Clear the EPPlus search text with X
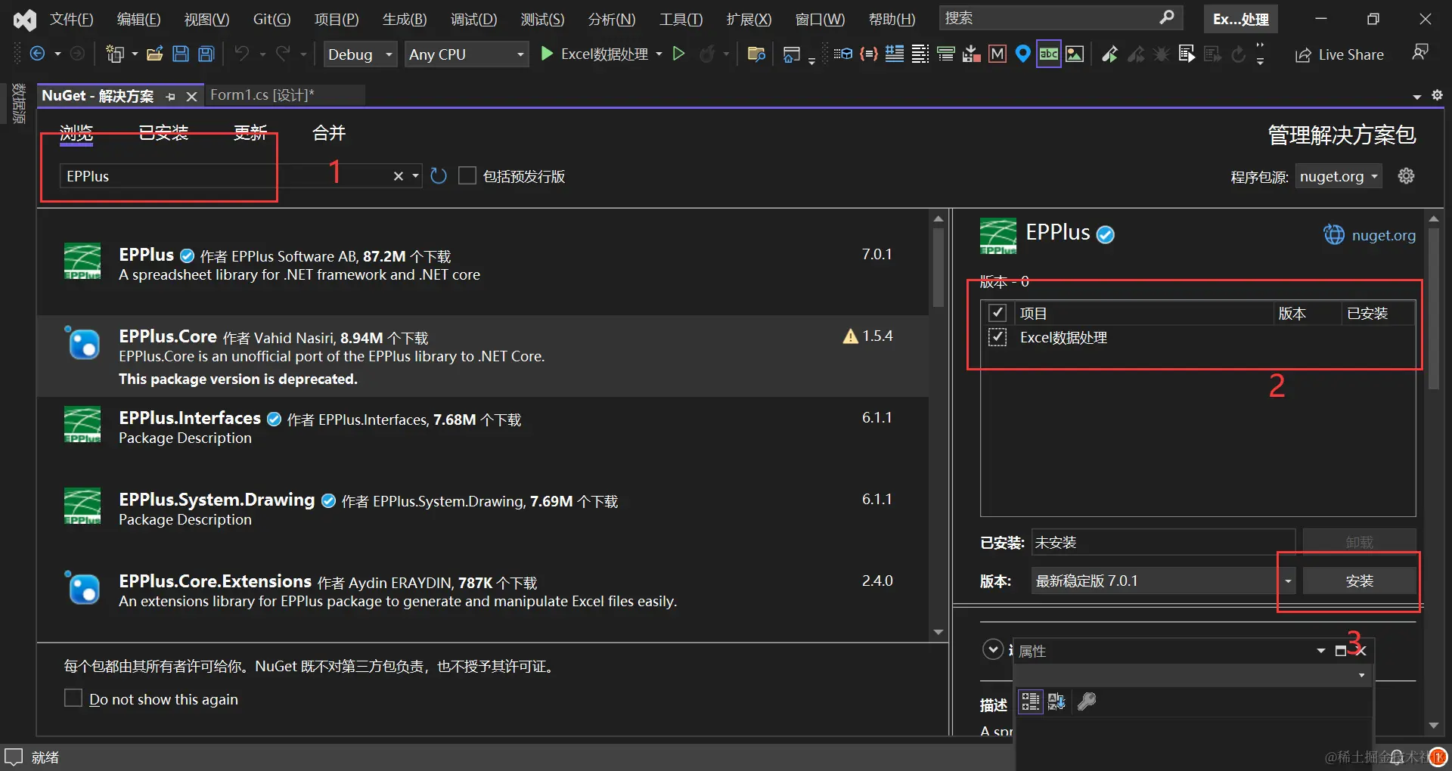The image size is (1452, 771). pos(399,176)
